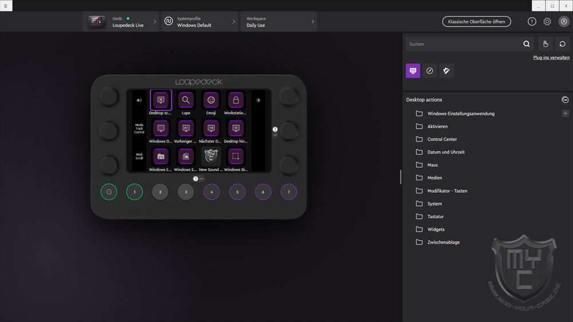Open the Gerät Loupedeck Live selector
This screenshot has height=322, width=573.
[121, 22]
